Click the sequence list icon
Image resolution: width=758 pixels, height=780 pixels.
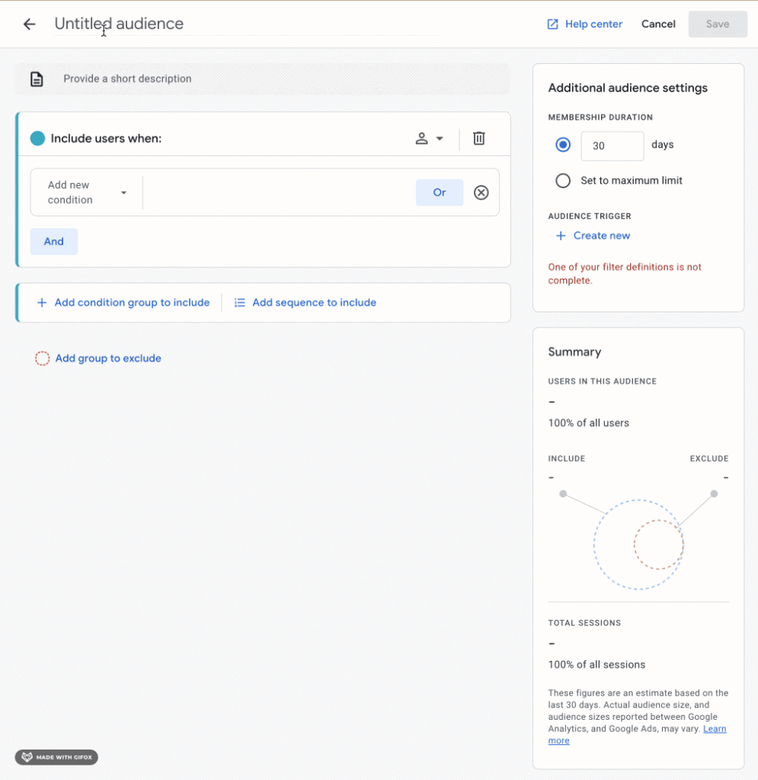[239, 303]
